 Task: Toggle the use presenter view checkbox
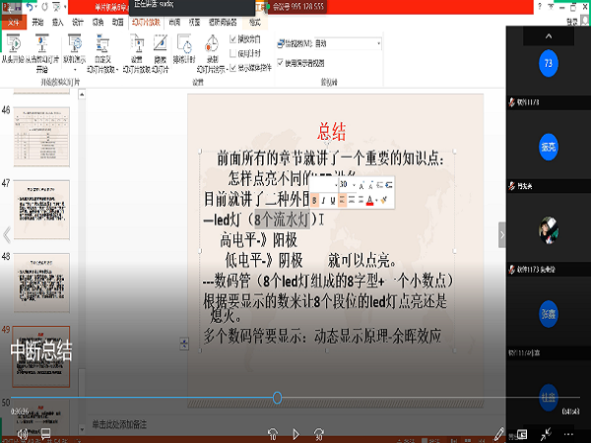[x=281, y=63]
